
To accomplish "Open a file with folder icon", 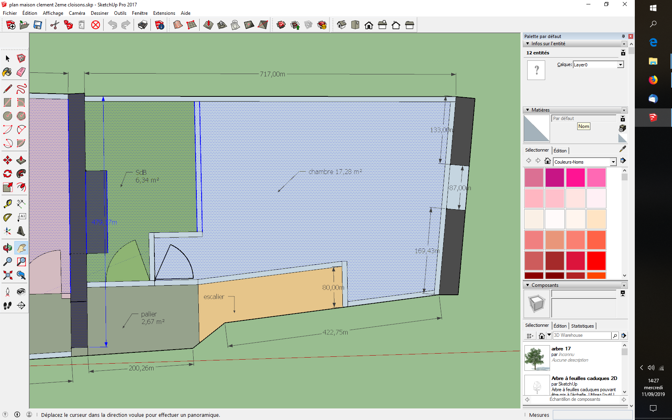I will [x=24, y=25].
